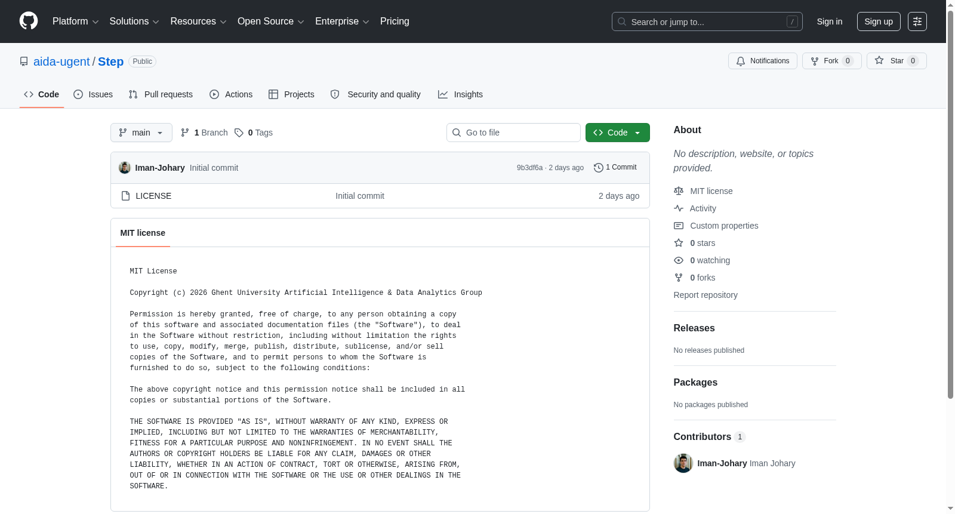The width and height of the screenshot is (955, 514).
Task: Click the pulse icon next to Activity
Action: click(x=679, y=208)
